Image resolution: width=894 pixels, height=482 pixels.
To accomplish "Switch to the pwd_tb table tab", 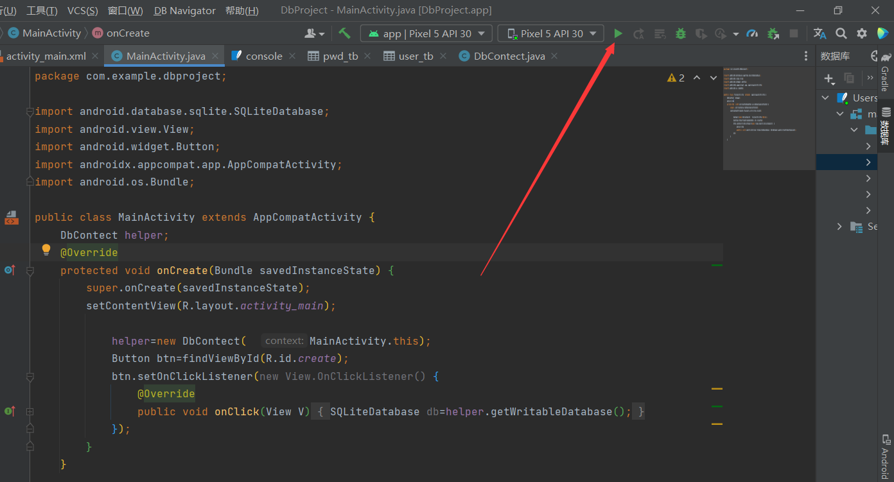I will [340, 56].
